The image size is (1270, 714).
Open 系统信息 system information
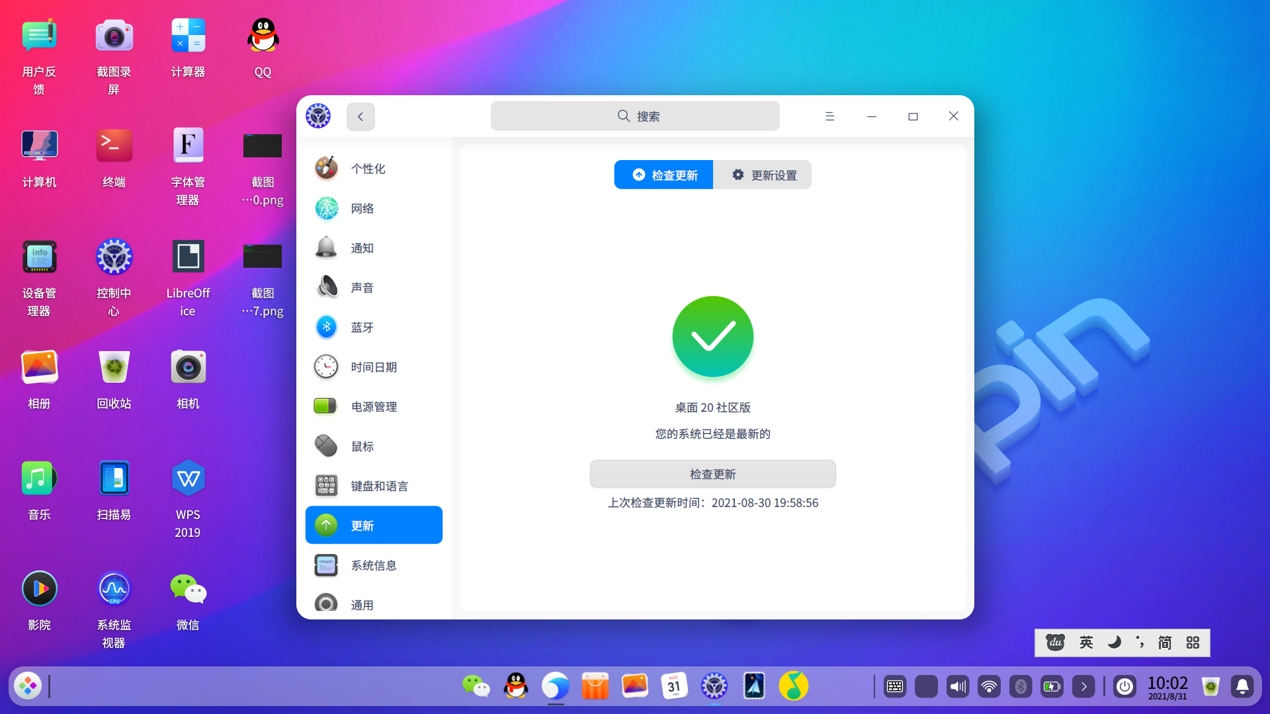click(374, 565)
